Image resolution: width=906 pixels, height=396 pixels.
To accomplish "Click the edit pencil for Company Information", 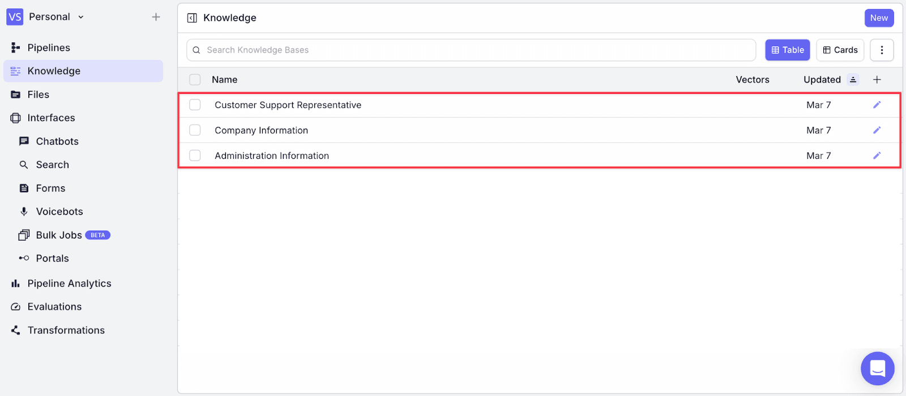I will pos(877,130).
